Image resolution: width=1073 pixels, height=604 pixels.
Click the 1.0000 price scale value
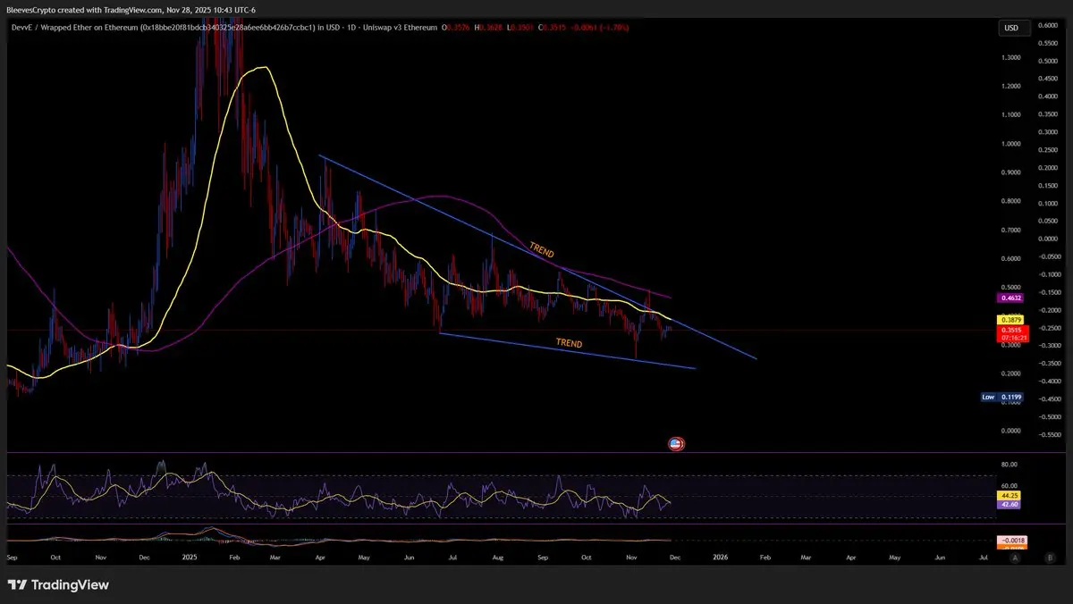1012,144
